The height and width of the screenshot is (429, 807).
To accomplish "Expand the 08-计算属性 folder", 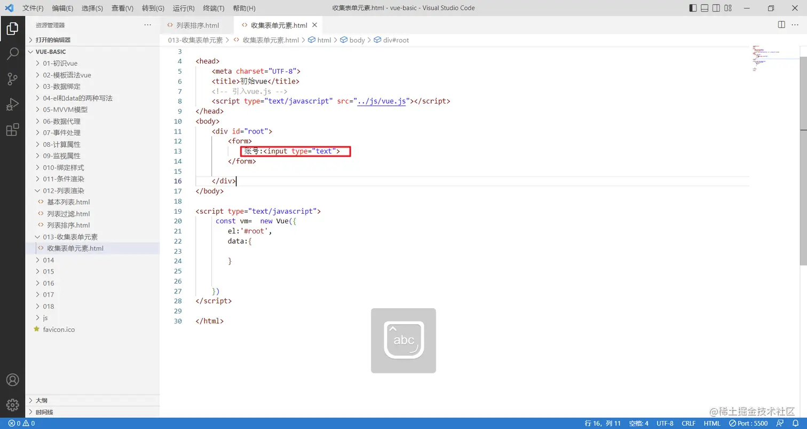I will coord(93,144).
